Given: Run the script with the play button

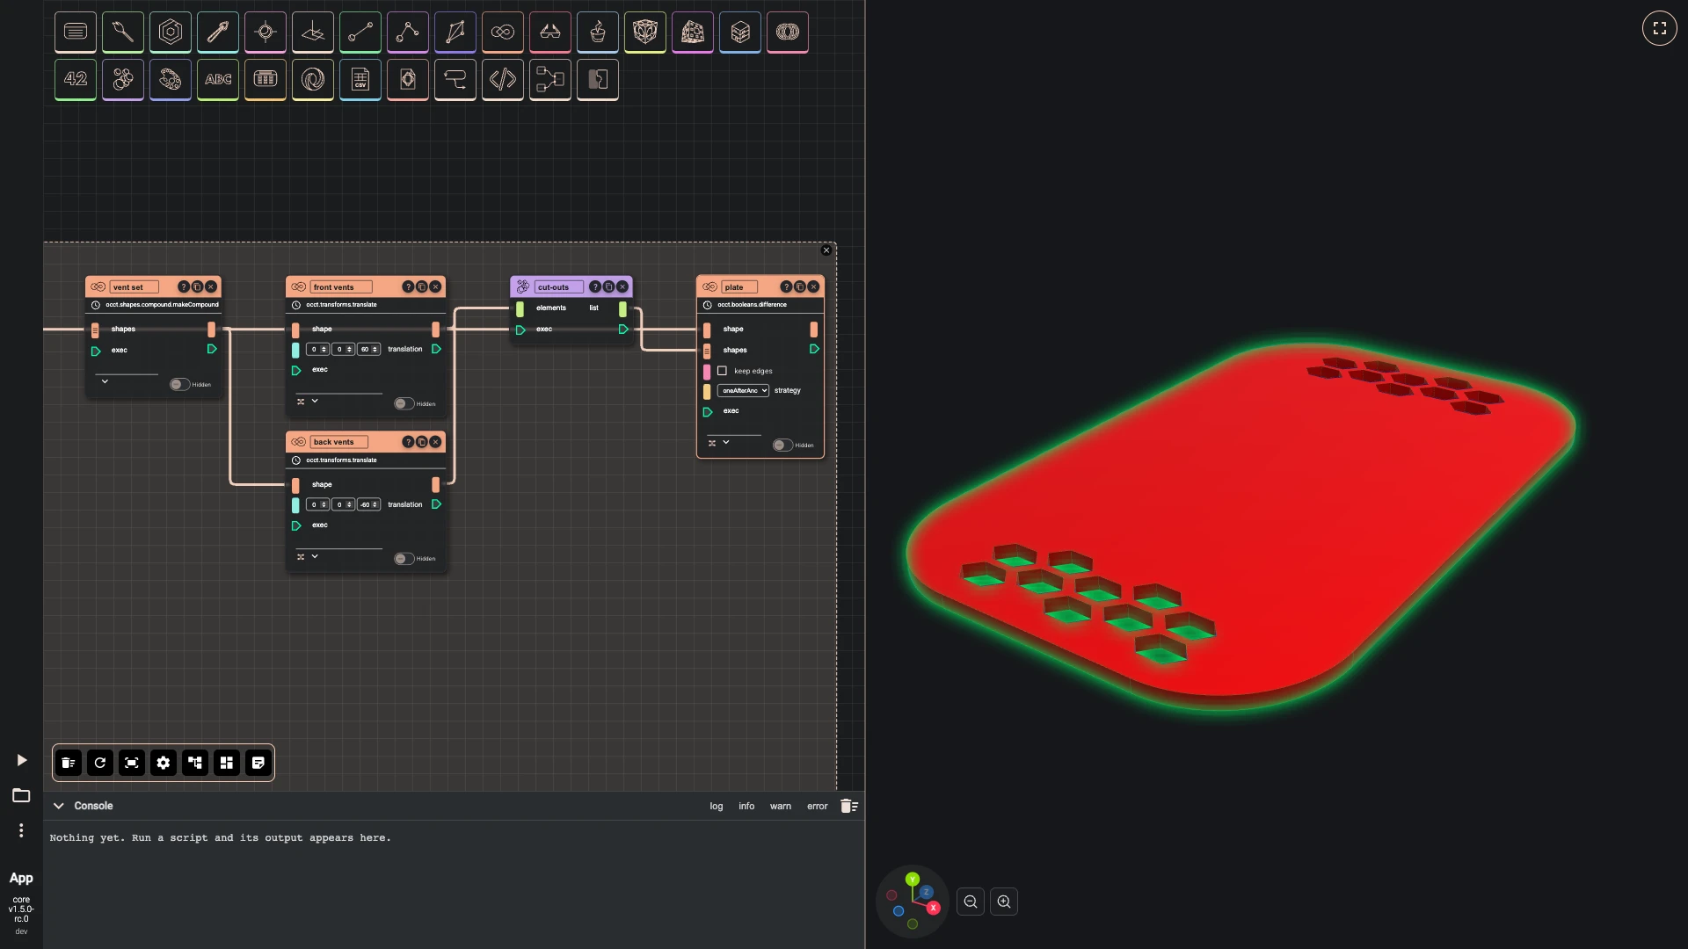Looking at the screenshot, I should [x=22, y=760].
